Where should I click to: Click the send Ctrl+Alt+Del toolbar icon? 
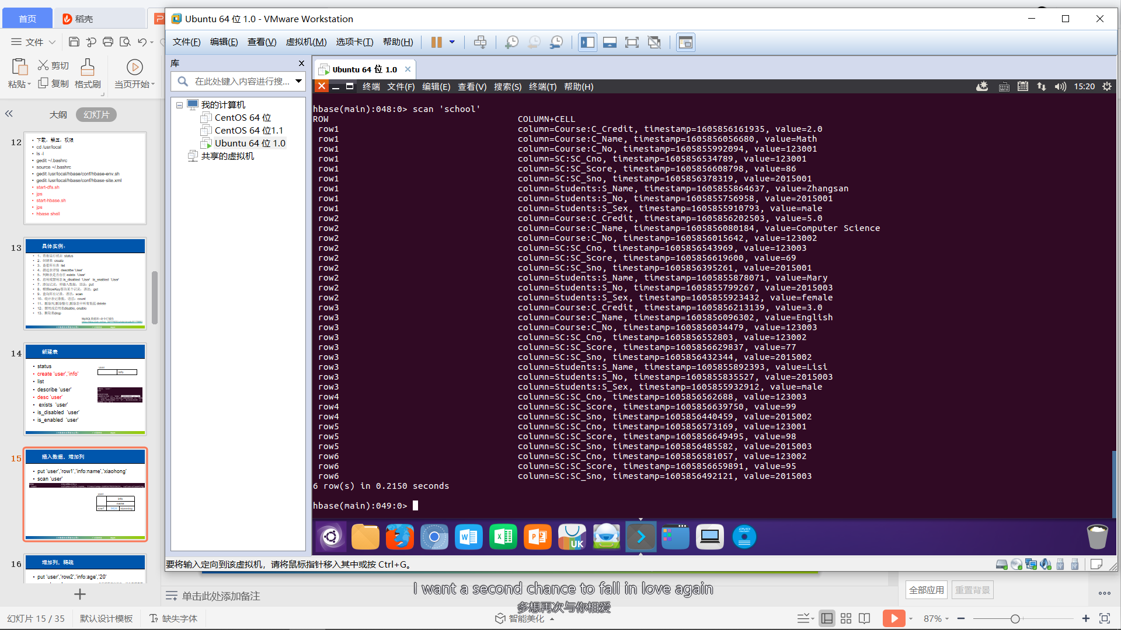[480, 42]
